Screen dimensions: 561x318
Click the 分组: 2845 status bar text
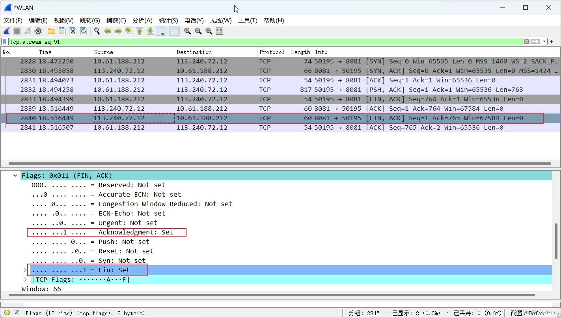click(364, 313)
